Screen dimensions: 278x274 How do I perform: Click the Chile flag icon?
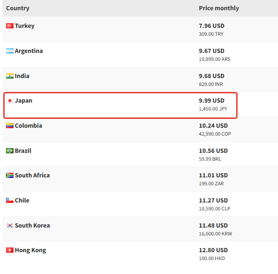[10, 201]
